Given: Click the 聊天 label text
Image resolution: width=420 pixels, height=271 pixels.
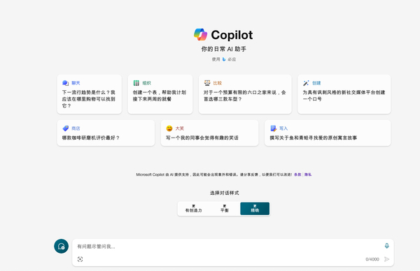Looking at the screenshot, I should (76, 83).
